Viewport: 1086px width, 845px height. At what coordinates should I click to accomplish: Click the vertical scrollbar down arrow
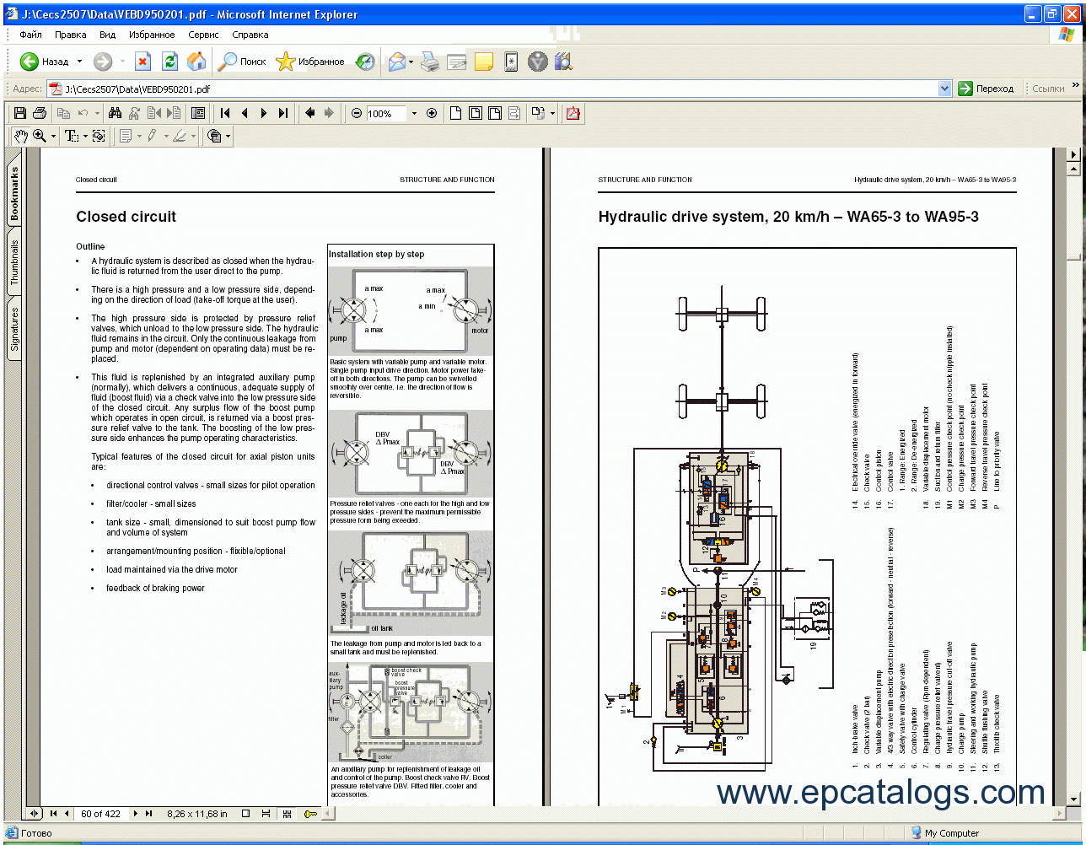click(x=1074, y=799)
